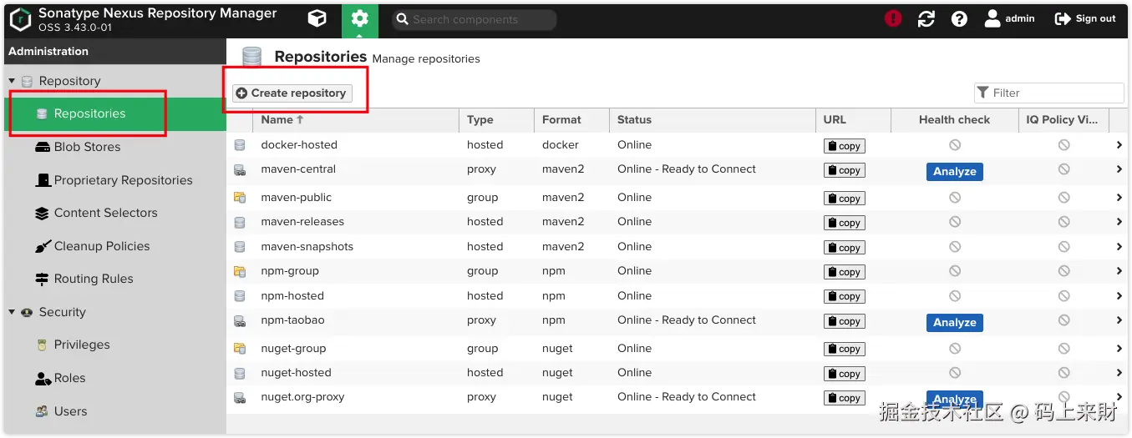
Task: Collapse the Repository tree section
Action: click(x=12, y=81)
